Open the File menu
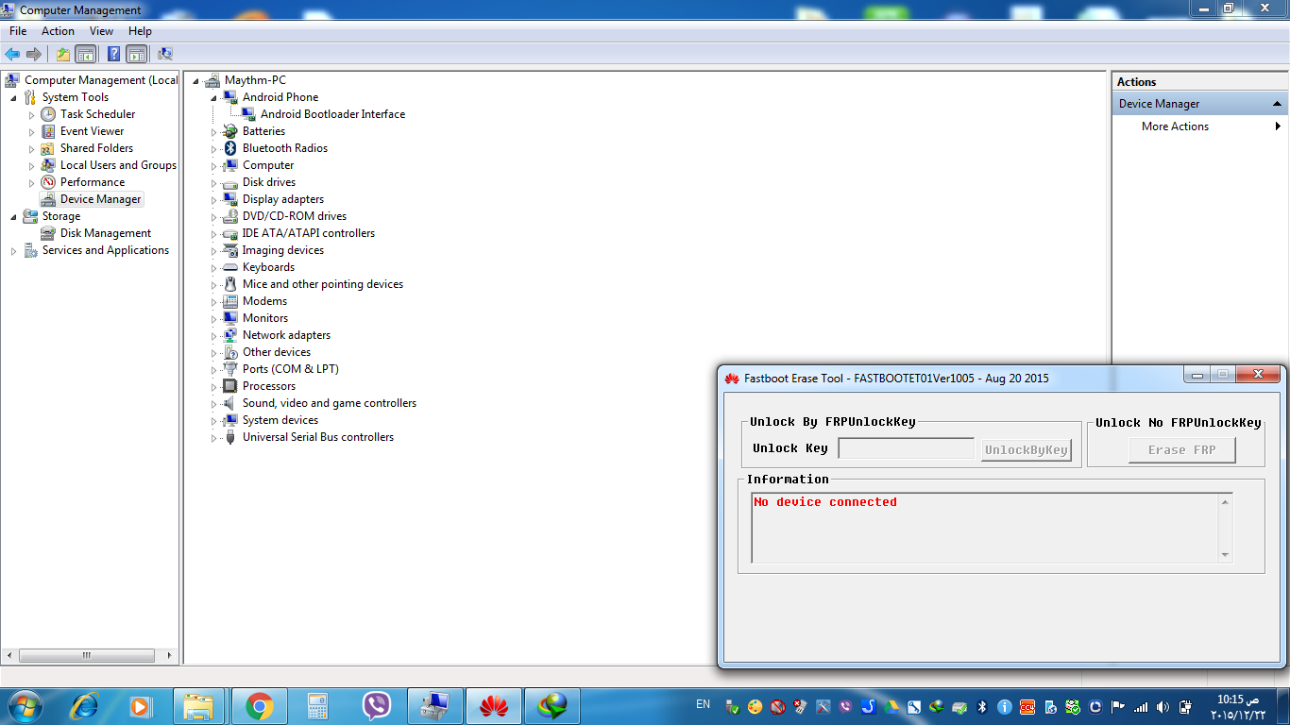Screen dimensions: 1290x725 [18, 31]
